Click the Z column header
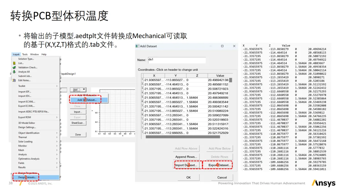Screen dimensions: 344x194 [197, 76]
